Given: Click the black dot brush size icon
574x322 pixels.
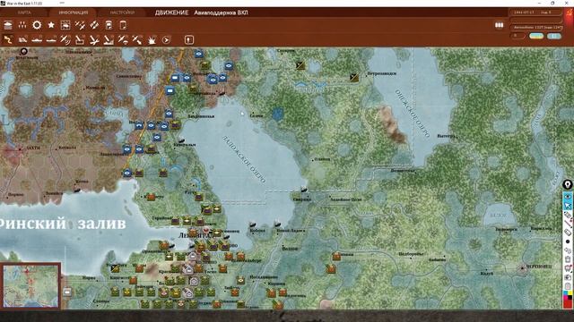Looking at the screenshot, I should 568,241.
